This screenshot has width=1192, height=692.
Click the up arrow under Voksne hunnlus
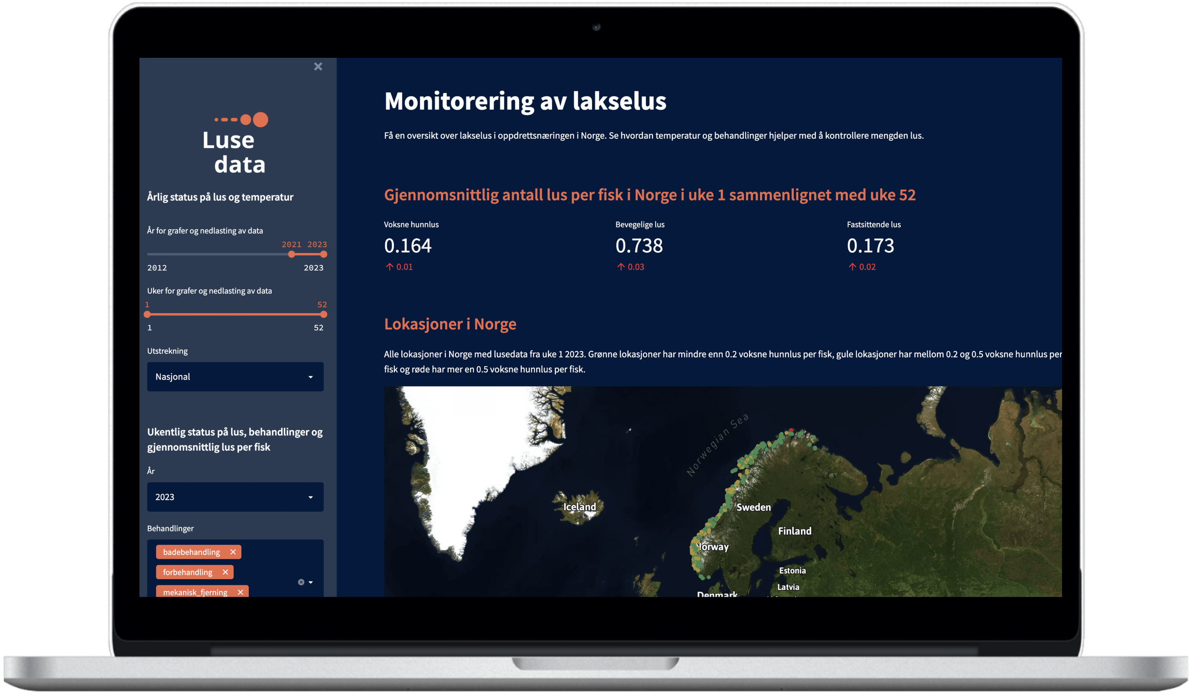(x=390, y=267)
